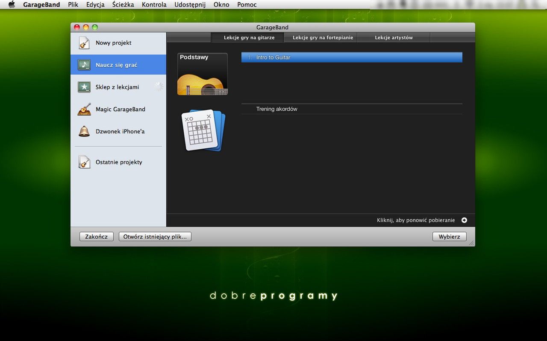Click the Nowy projekt guitar document icon
Image resolution: width=547 pixels, height=341 pixels.
point(84,43)
